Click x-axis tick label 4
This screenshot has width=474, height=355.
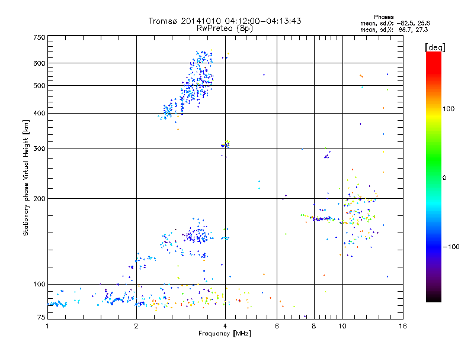[x=225, y=326]
